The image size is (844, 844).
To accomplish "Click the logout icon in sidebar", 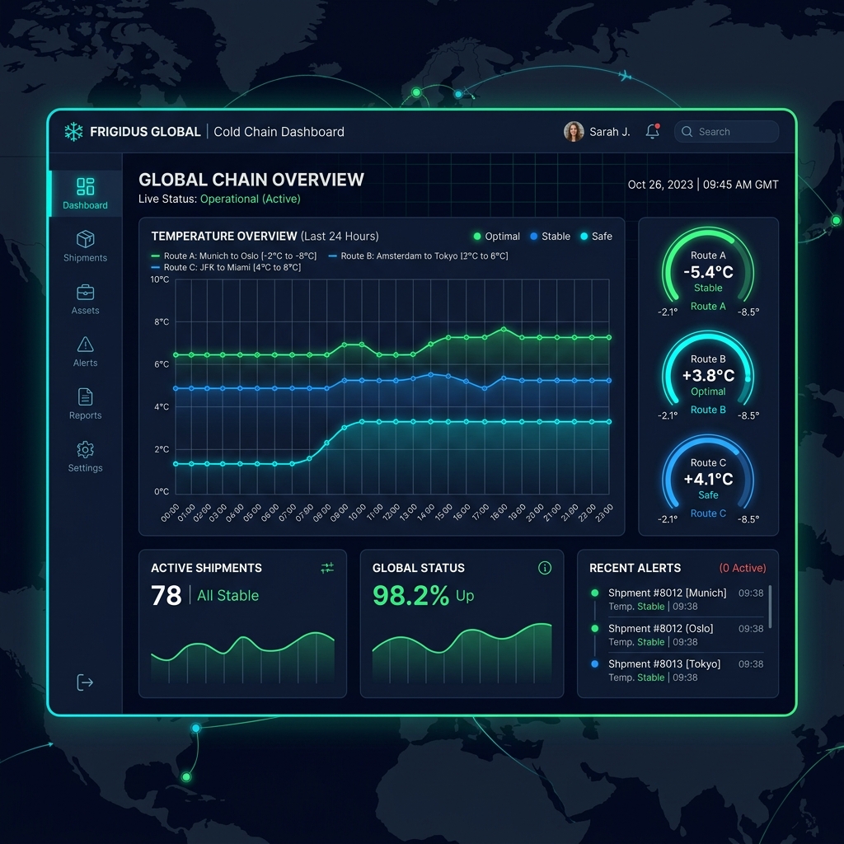I will click(85, 682).
